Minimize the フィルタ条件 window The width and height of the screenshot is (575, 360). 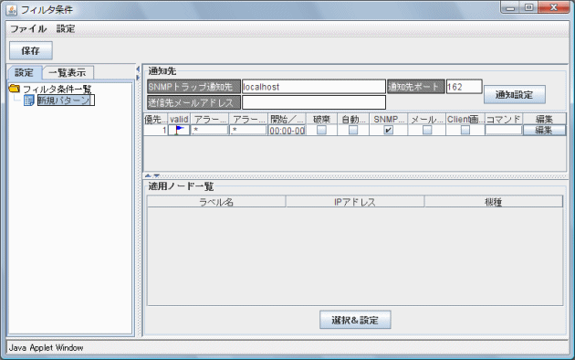[x=510, y=7]
